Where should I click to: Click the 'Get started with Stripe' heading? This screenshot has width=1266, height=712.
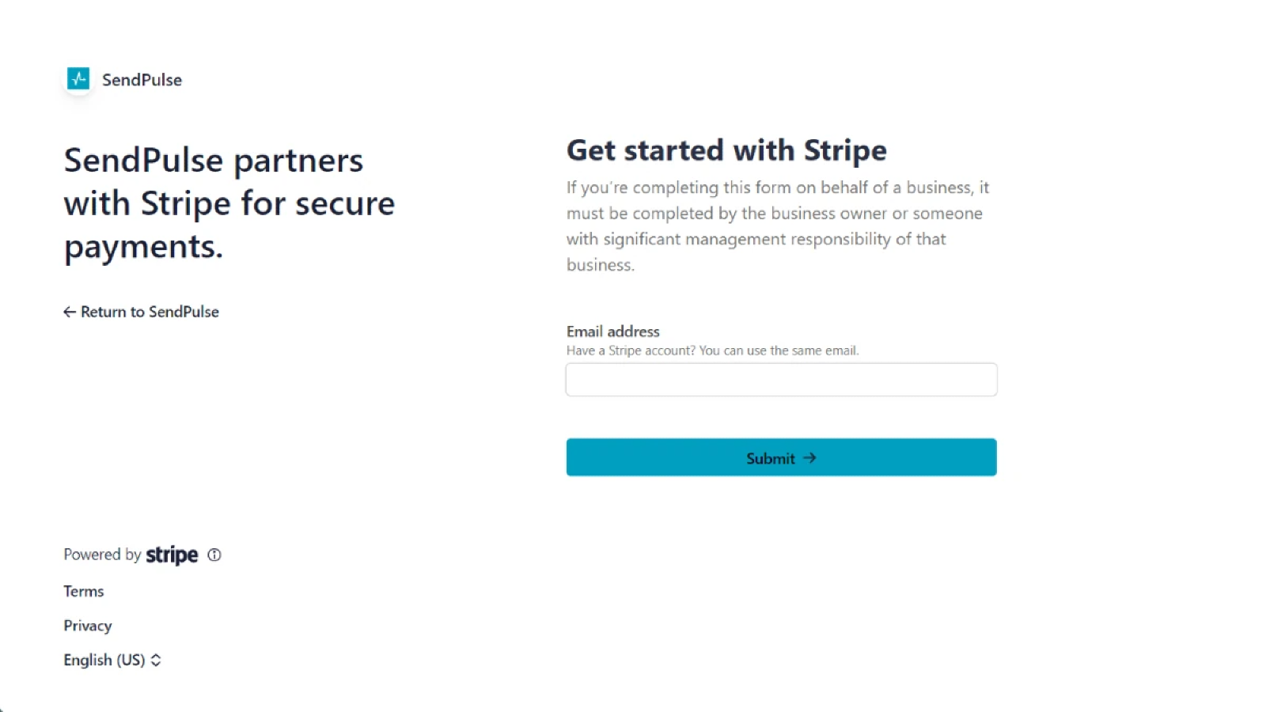coord(726,150)
